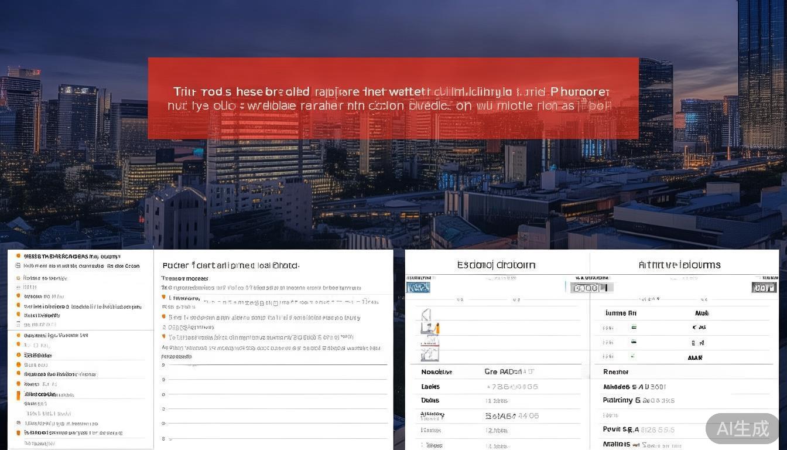
Task: Click the blue badge under the Esdonoj header
Action: pos(418,287)
